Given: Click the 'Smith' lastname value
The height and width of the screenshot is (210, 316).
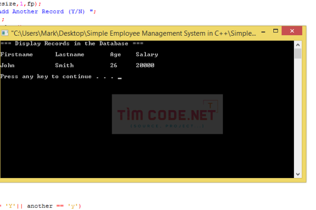Looking at the screenshot, I should pos(64,65).
